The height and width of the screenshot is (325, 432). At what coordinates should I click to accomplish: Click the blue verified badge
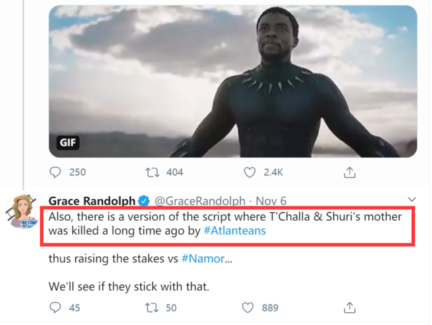144,201
